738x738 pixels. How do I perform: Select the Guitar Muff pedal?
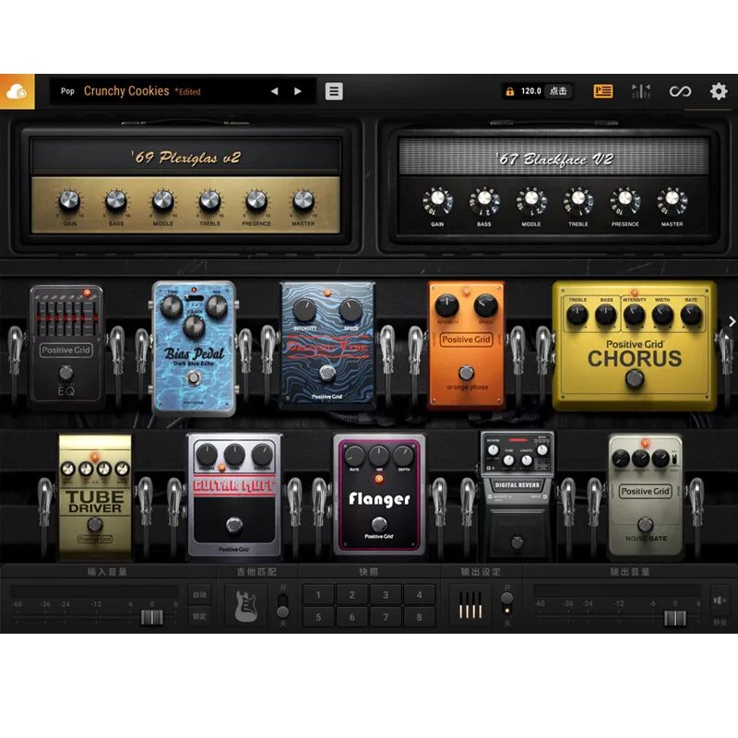point(234,495)
